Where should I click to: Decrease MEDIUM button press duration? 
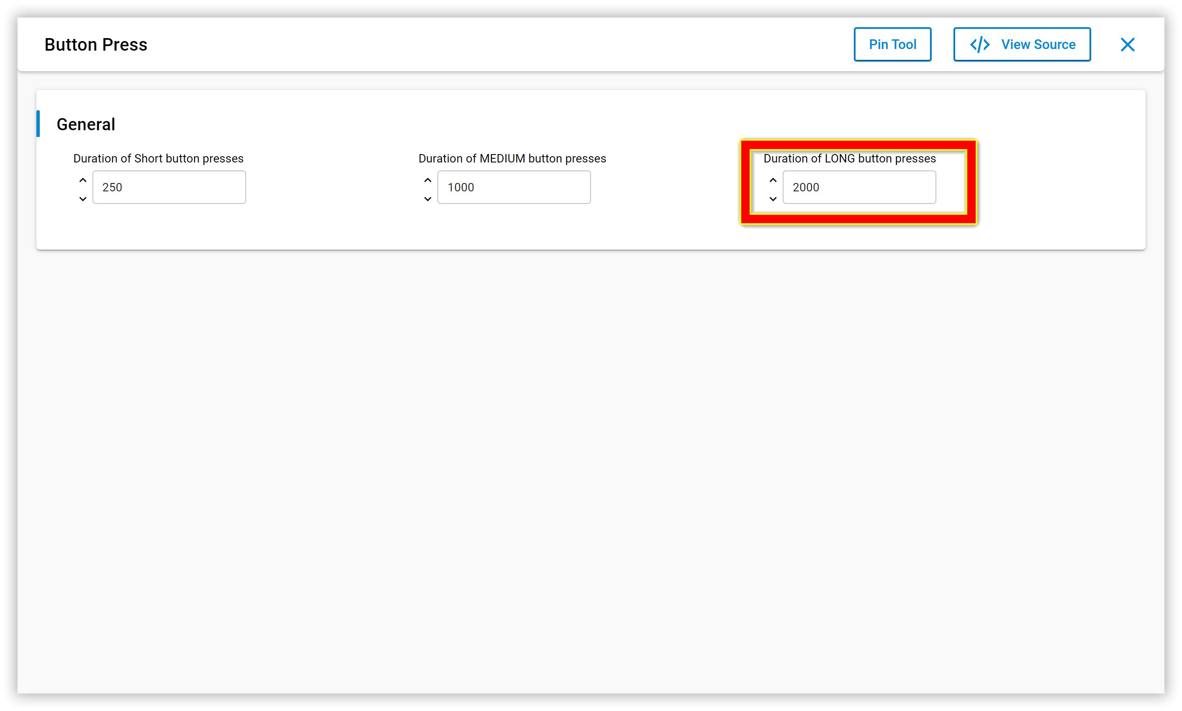point(428,199)
